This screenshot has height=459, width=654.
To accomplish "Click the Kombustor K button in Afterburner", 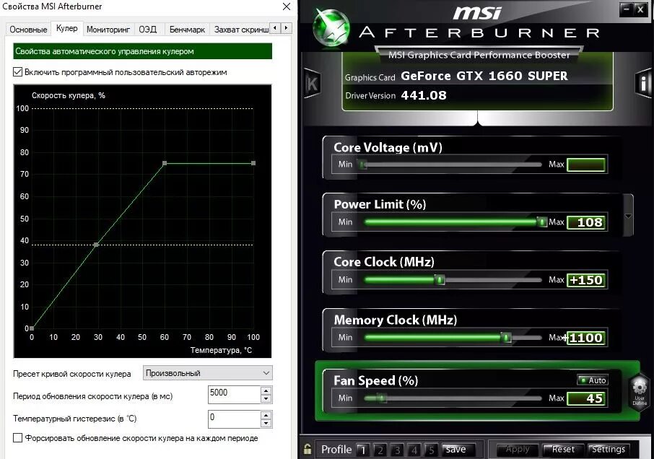I will pos(312,84).
